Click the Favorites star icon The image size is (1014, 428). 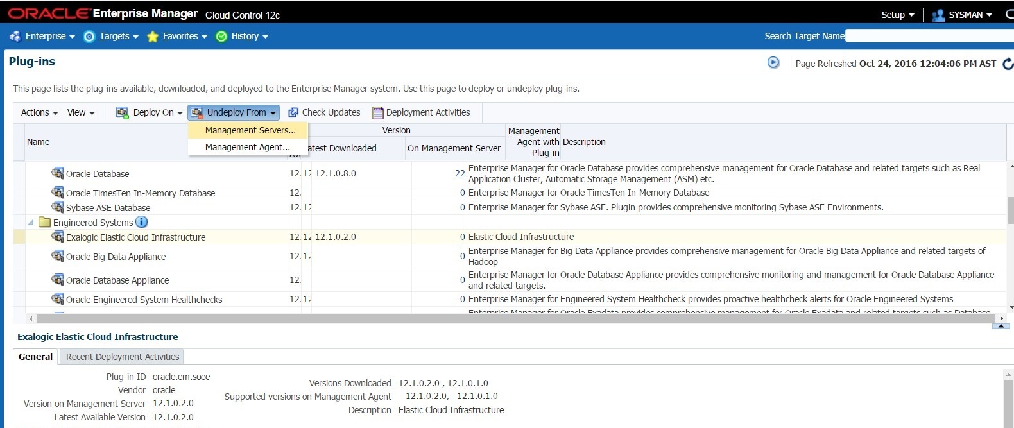point(153,37)
